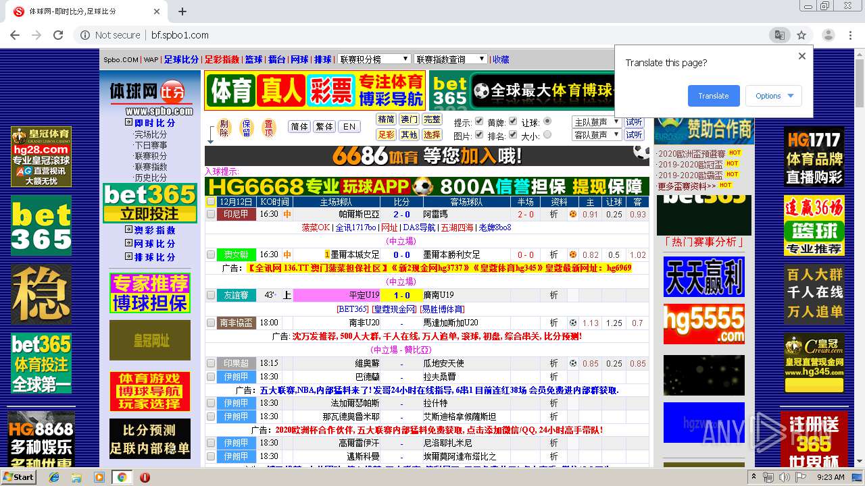Check the box for 印尼甲 match row
This screenshot has width=865, height=486.
tap(211, 214)
